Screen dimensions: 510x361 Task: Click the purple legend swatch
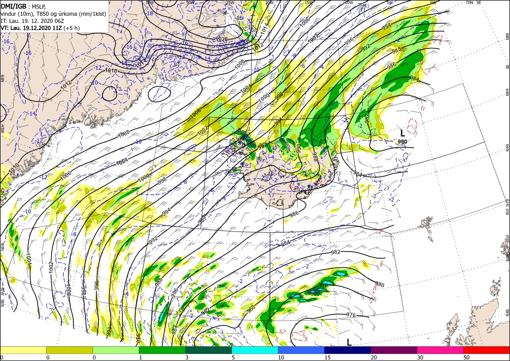[x=394, y=350]
